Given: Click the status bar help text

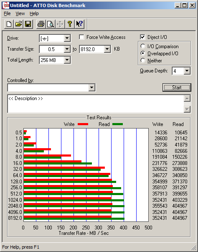Looking at the screenshot, I should pyautogui.click(x=21, y=247).
